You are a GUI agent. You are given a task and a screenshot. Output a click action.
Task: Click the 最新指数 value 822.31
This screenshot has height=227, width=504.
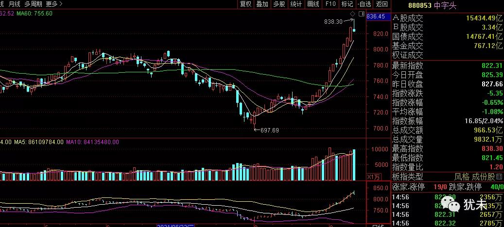coord(492,66)
